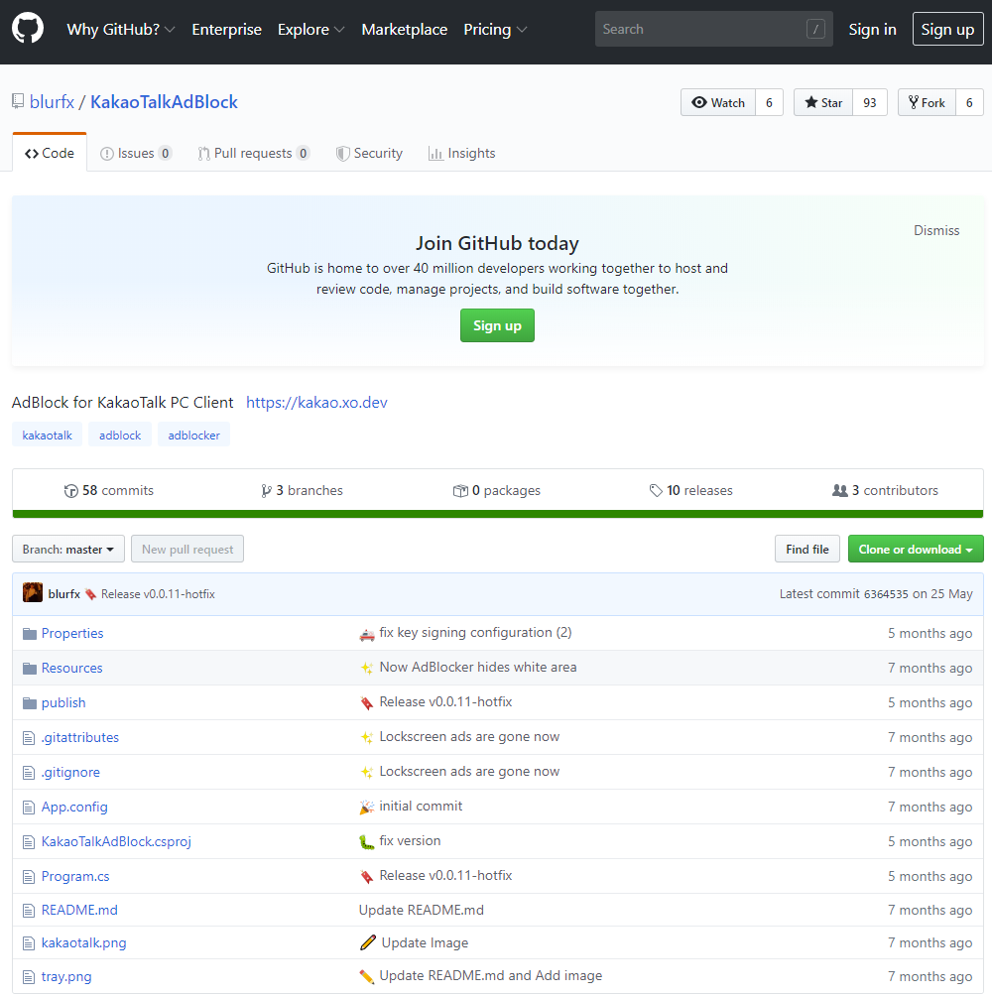This screenshot has height=997, width=992.
Task: Click the tray.png file icon
Action: 29,976
